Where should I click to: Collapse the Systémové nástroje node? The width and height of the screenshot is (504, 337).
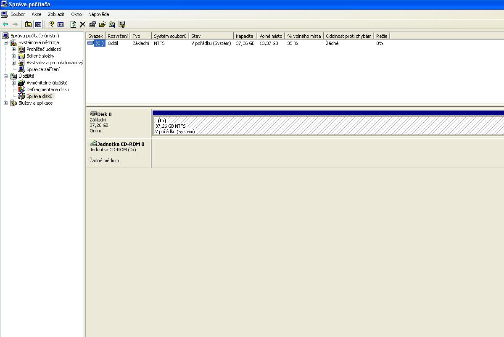pyautogui.click(x=5, y=42)
